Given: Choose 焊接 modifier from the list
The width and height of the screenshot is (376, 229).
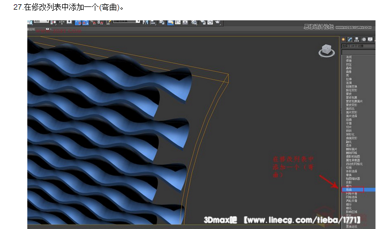Looking at the screenshot, I should tap(349, 61).
